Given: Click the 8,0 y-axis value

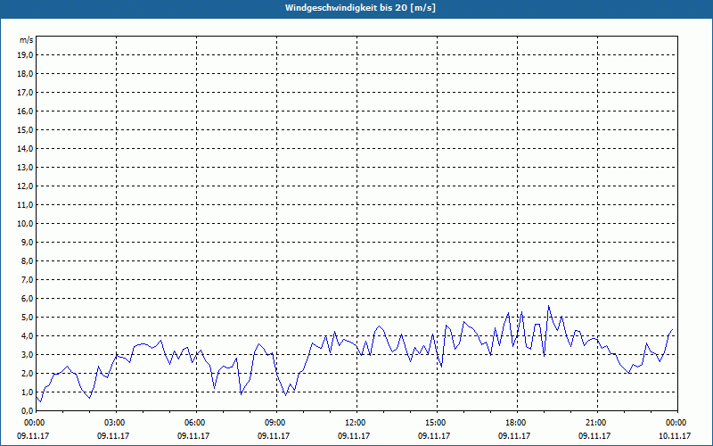Looking at the screenshot, I should coord(28,260).
